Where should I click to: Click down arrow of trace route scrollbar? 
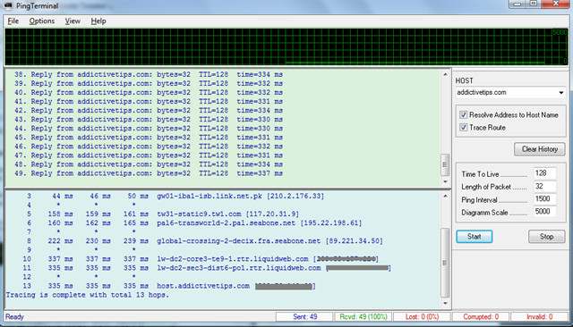[x=445, y=303]
